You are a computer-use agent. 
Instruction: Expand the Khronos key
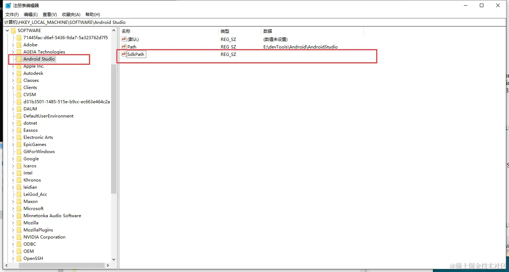(x=13, y=180)
